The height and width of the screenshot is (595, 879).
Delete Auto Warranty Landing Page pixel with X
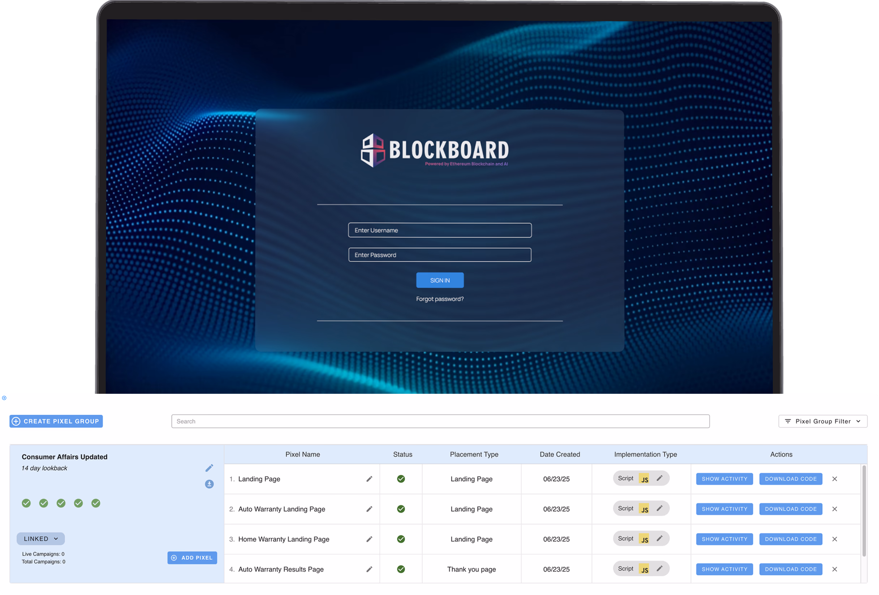coord(834,509)
